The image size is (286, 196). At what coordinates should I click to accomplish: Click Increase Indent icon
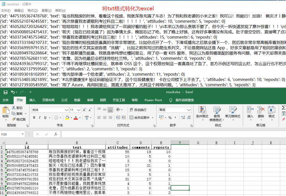[124, 118]
